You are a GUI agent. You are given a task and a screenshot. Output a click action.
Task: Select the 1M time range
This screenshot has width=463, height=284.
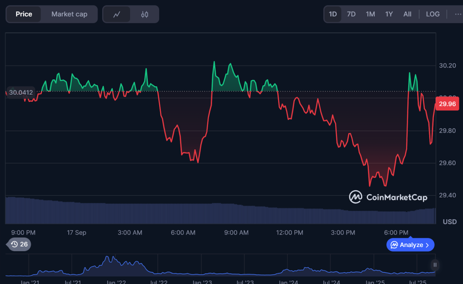(x=370, y=14)
